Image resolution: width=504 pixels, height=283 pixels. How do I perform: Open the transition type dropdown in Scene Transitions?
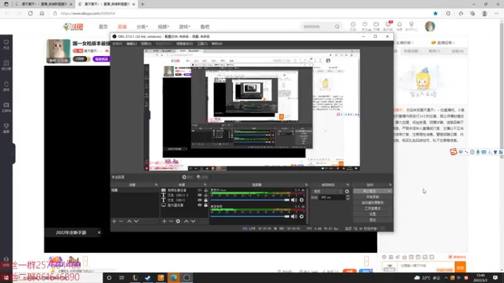(x=327, y=191)
